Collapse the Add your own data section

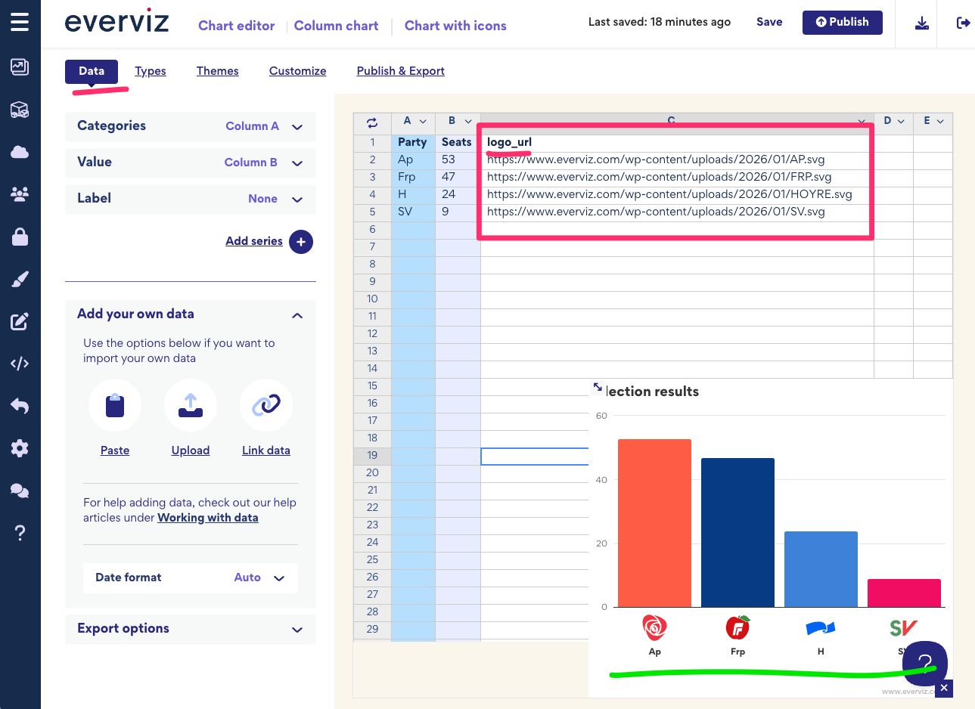point(297,315)
